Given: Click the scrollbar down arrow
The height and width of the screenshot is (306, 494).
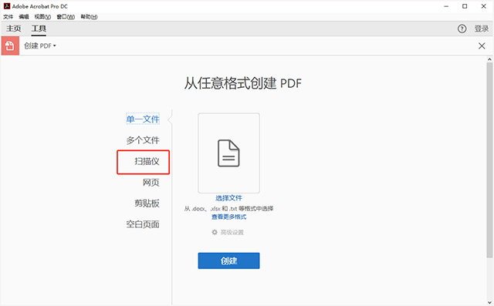Looking at the screenshot, I should point(489,303).
